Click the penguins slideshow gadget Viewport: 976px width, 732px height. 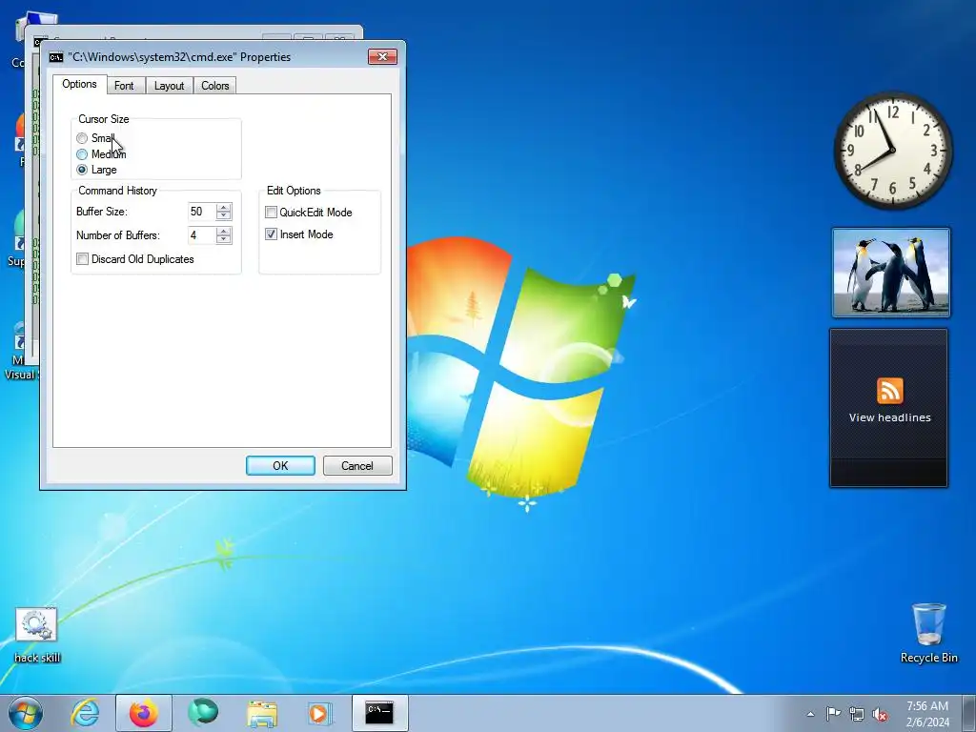891,273
